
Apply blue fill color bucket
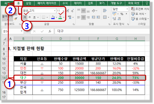click(53, 17)
